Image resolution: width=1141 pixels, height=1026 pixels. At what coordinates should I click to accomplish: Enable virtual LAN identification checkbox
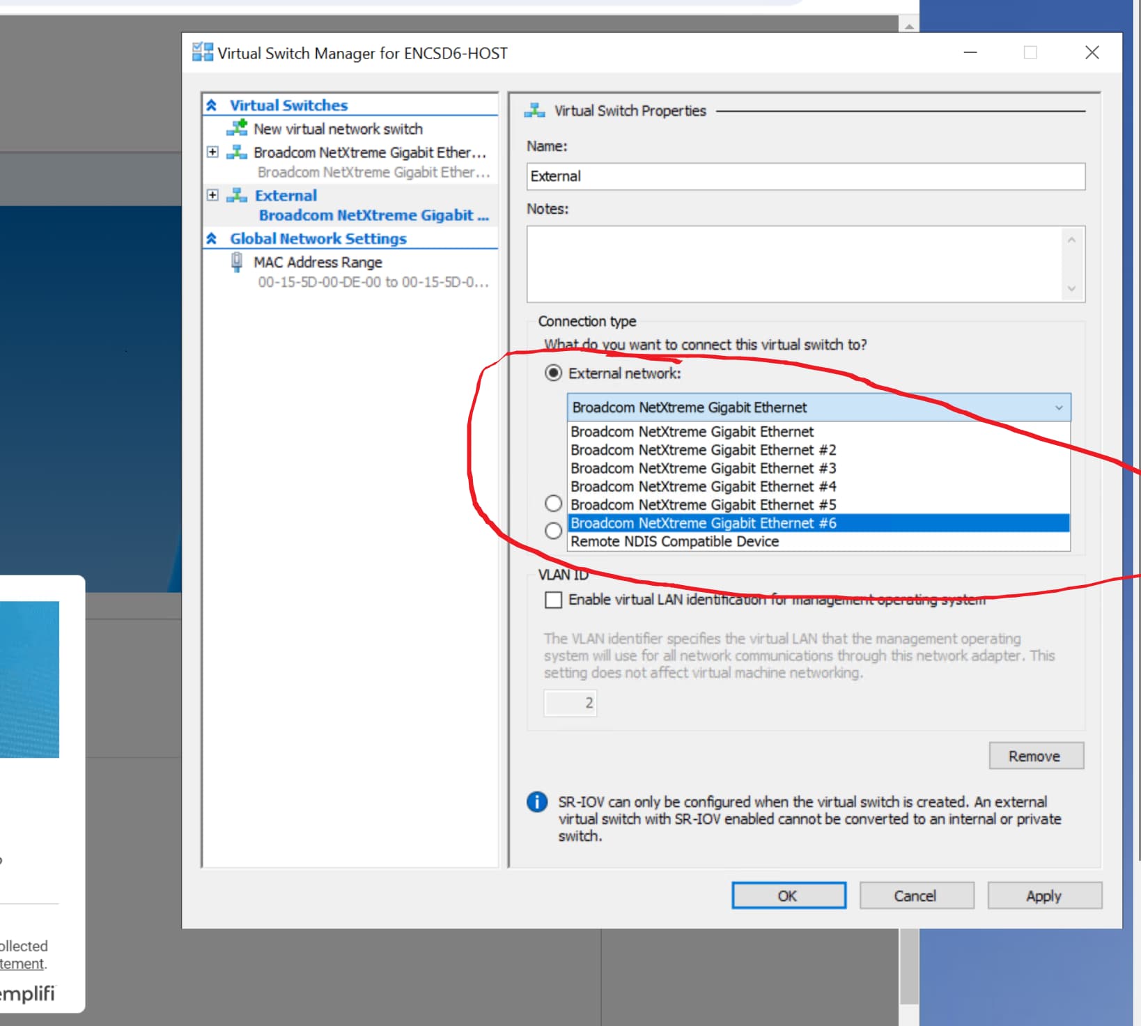point(553,599)
